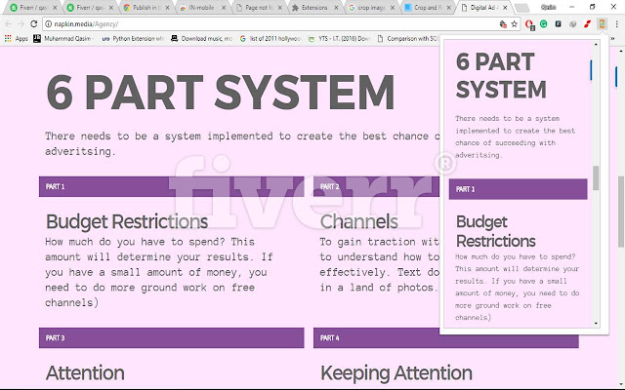This screenshot has width=625, height=390.
Task: Click the new tab button
Action: click(521, 8)
